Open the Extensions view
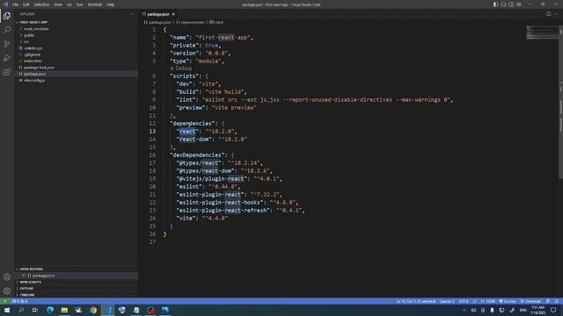This screenshot has width=563, height=316. point(7,72)
